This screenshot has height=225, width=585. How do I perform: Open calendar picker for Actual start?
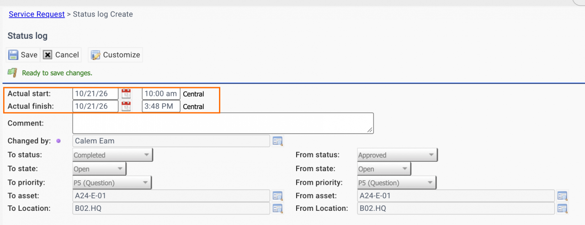(x=126, y=94)
